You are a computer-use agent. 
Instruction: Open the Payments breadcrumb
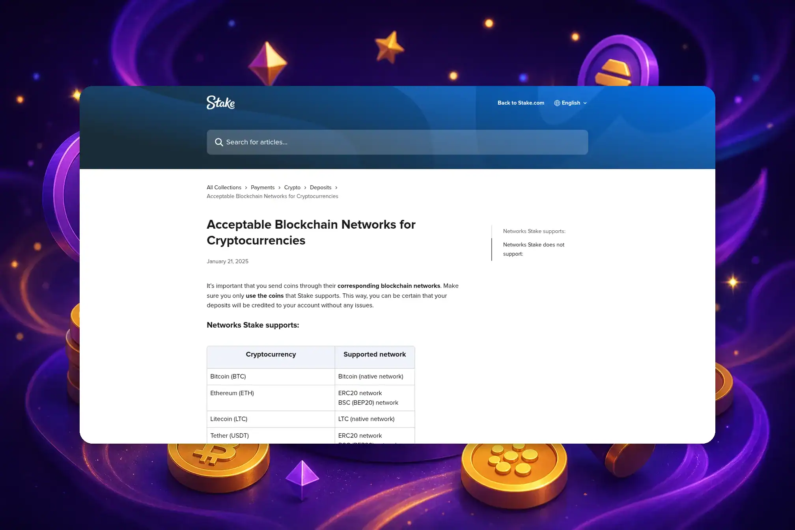point(263,187)
